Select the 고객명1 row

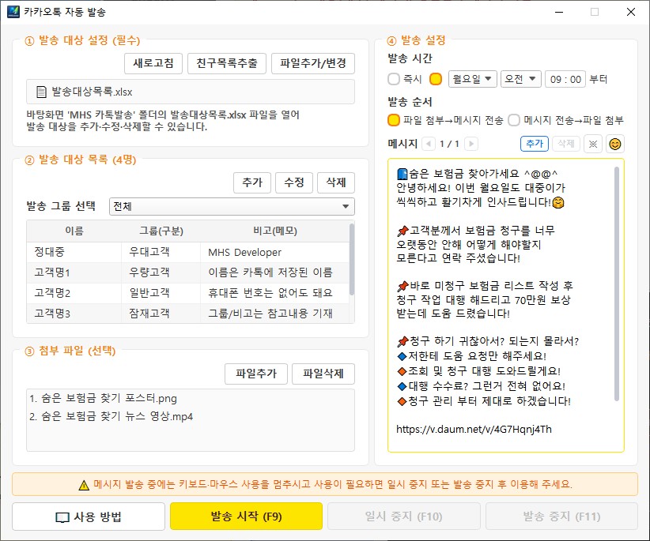coord(187,272)
